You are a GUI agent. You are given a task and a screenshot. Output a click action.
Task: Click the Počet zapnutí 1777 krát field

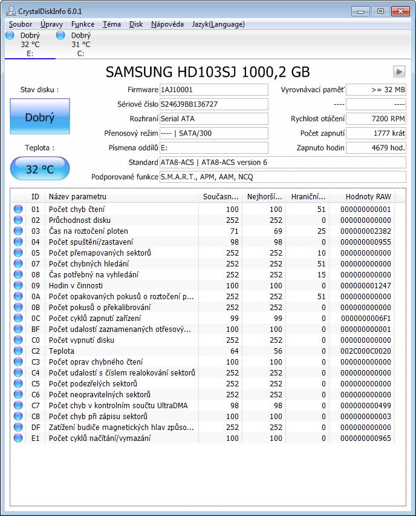tap(376, 133)
